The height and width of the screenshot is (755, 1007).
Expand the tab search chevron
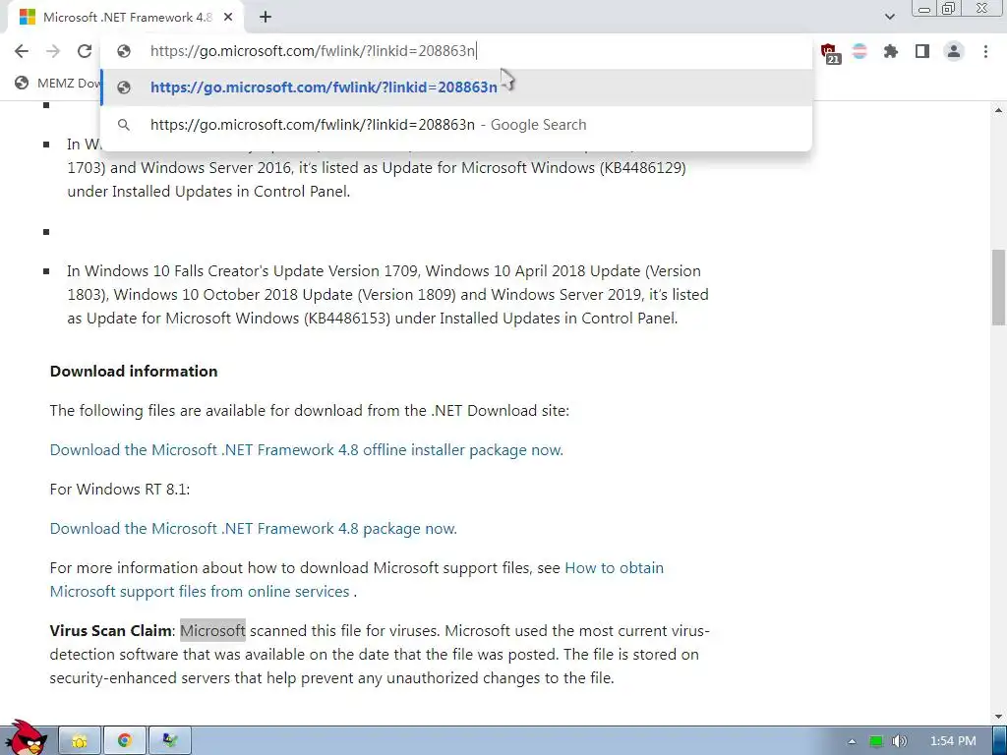click(889, 17)
